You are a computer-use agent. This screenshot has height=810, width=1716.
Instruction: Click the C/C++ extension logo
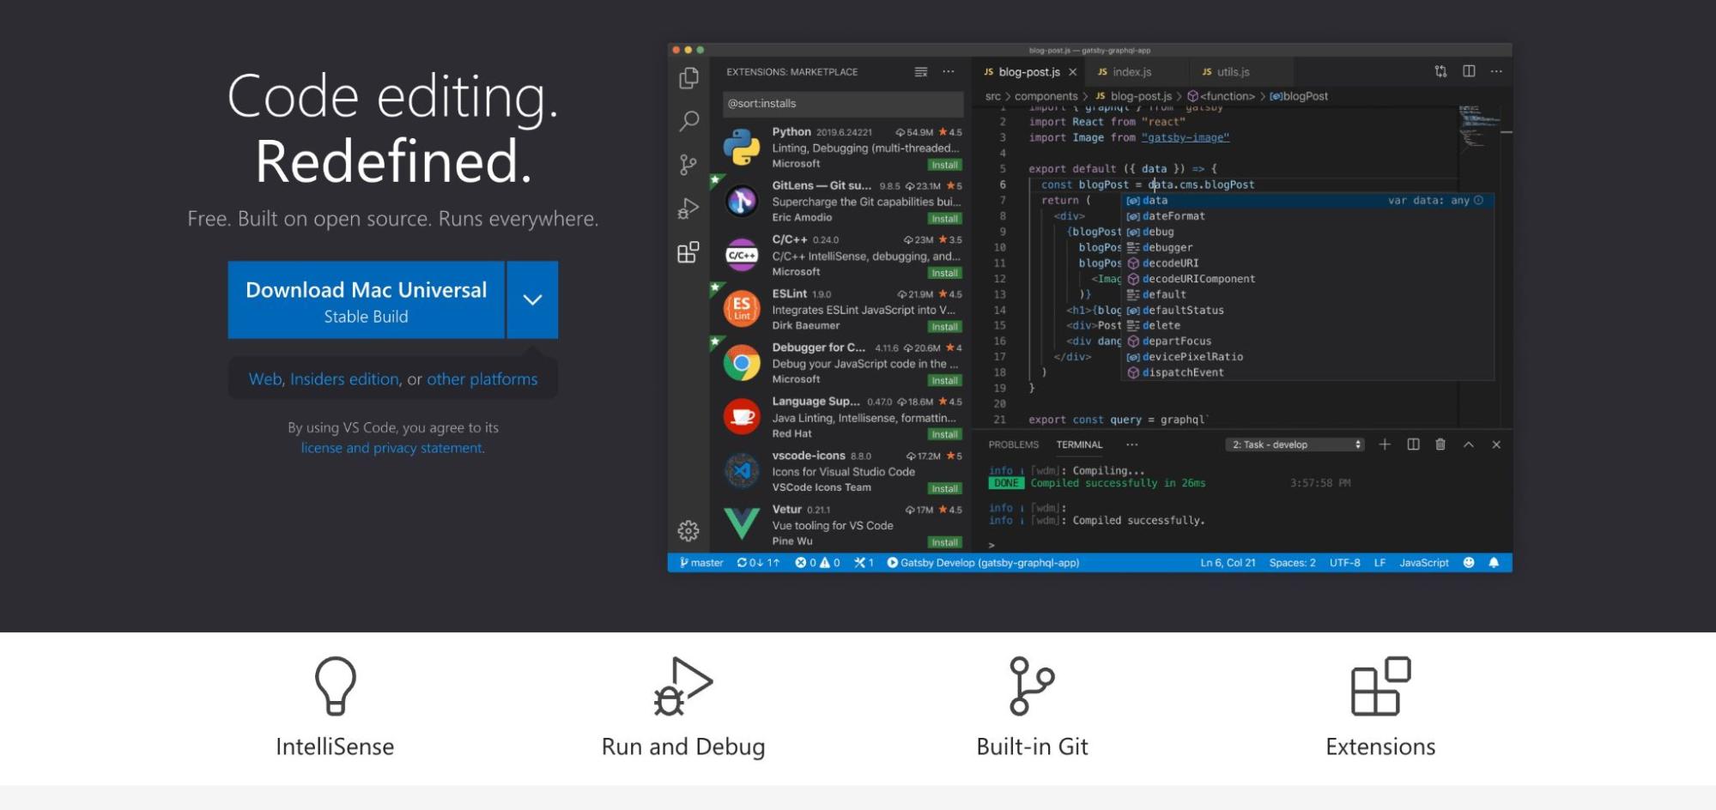[x=742, y=255]
